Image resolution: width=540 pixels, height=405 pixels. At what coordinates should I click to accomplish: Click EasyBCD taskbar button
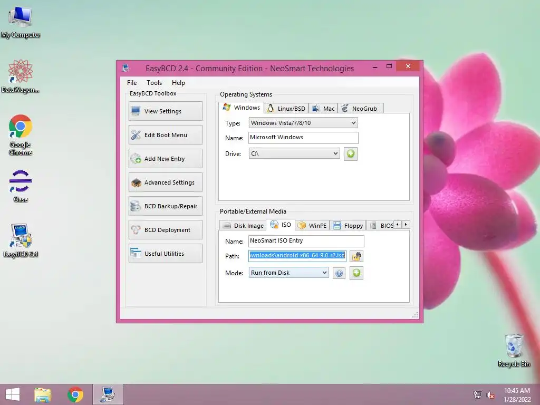[x=108, y=394]
